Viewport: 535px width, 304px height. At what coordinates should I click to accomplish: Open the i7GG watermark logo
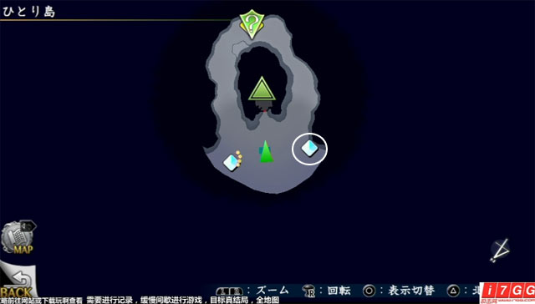tap(507, 293)
